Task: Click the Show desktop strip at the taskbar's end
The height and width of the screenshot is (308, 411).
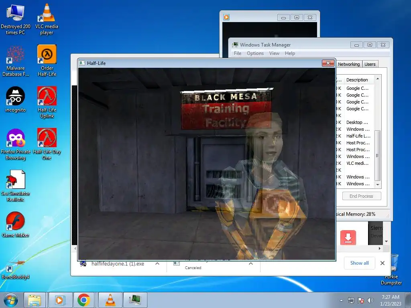Action: (x=409, y=300)
